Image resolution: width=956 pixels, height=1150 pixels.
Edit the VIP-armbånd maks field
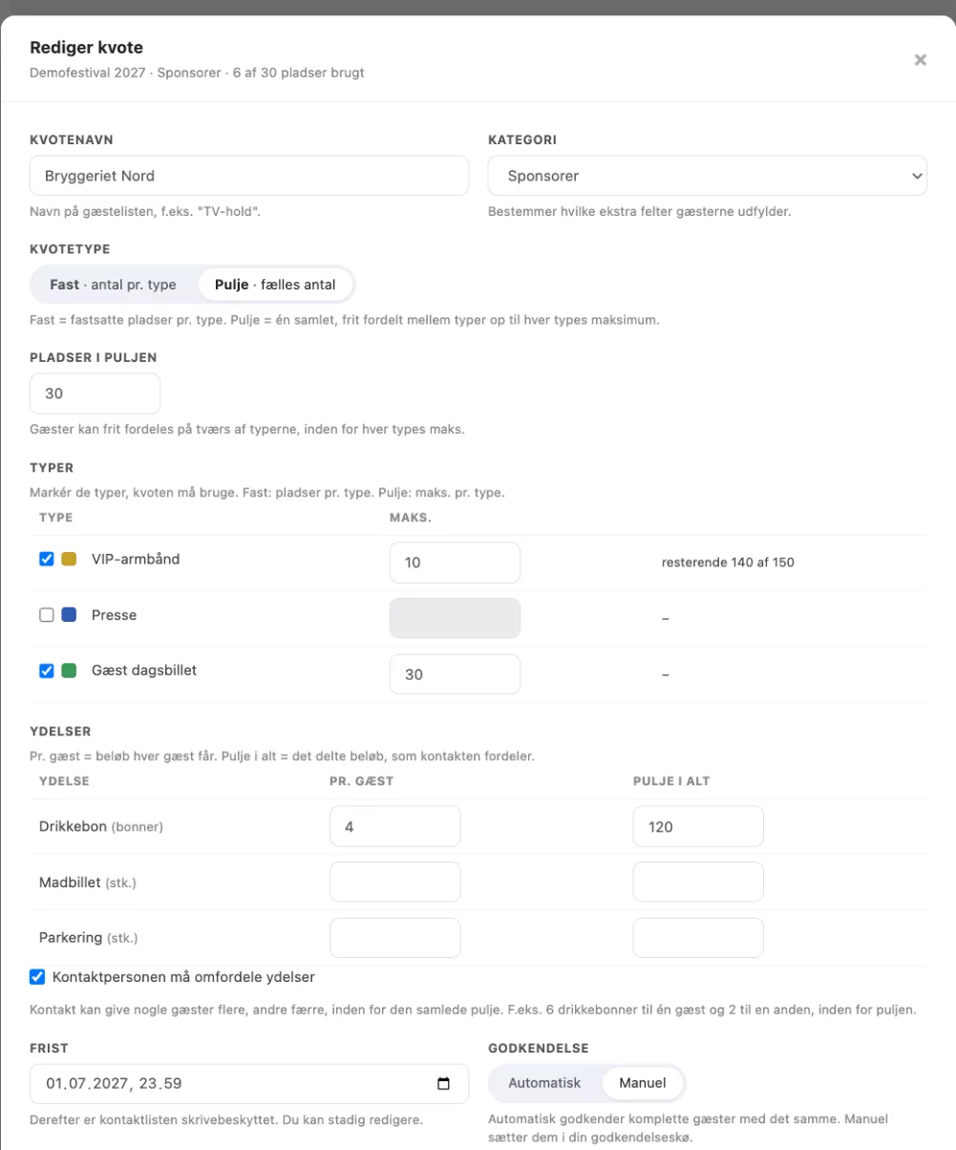coord(455,563)
